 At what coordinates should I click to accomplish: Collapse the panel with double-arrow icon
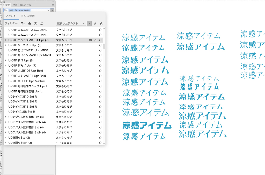53,2
